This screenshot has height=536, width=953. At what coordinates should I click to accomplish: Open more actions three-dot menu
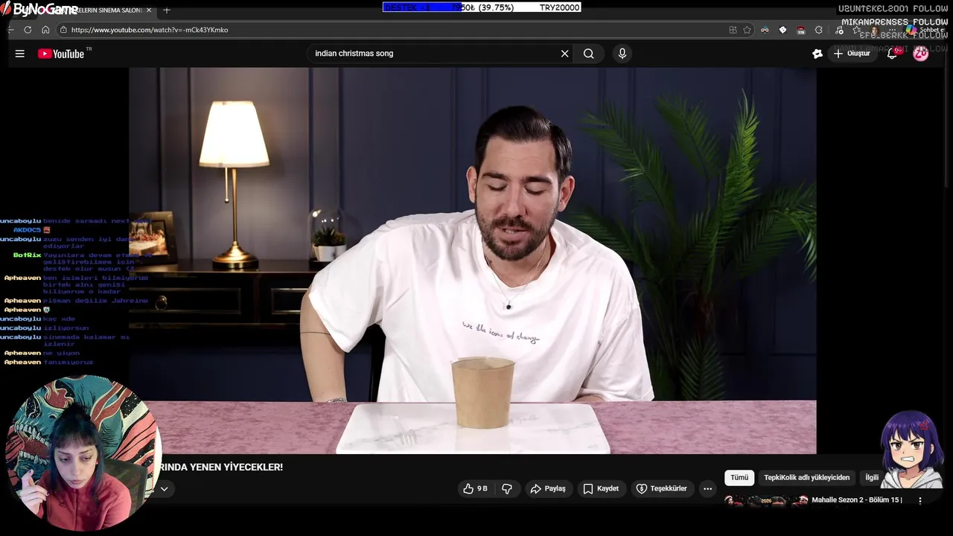pos(707,488)
